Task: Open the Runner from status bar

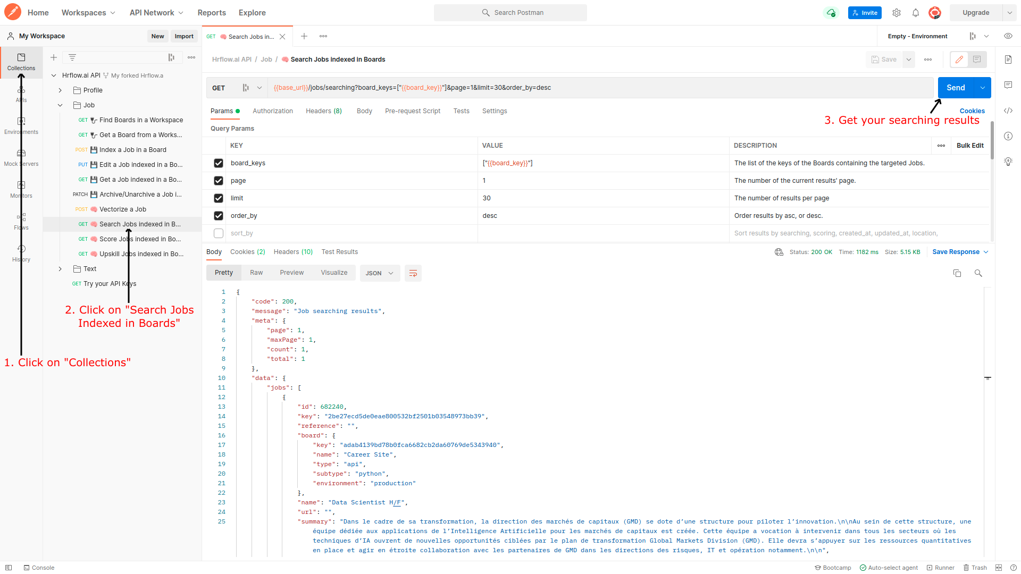Action: pos(940,568)
